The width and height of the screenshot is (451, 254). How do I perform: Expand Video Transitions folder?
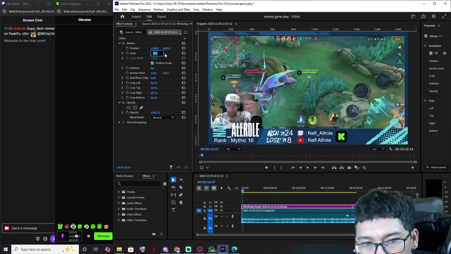click(119, 220)
